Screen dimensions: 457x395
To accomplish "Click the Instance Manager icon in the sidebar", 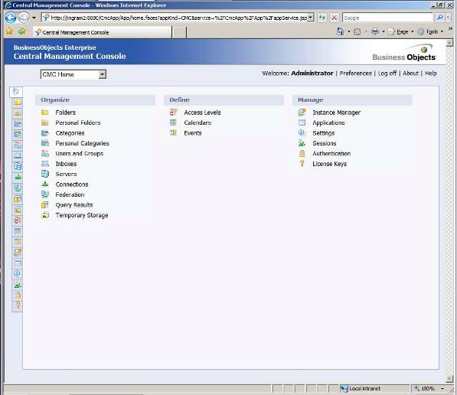I will click(18, 252).
